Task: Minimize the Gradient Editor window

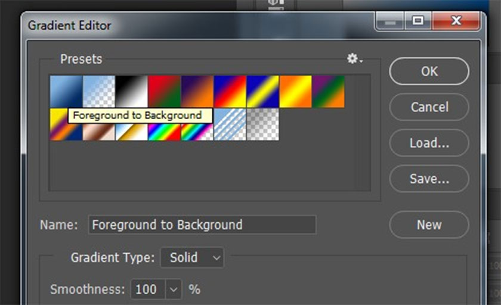Action: pos(390,21)
